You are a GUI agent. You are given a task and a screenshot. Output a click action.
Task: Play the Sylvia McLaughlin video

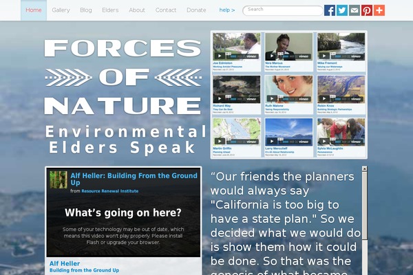tap(324, 142)
